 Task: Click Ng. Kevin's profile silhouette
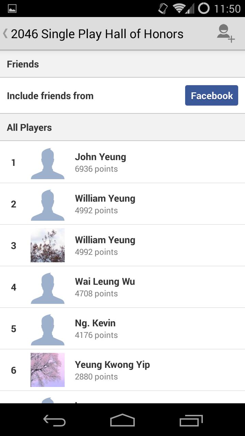coord(48,329)
